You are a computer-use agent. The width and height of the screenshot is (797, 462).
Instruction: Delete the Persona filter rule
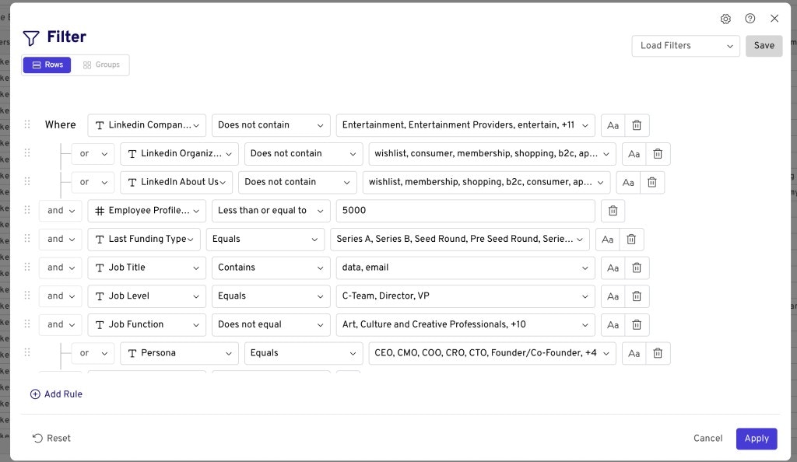[658, 353]
